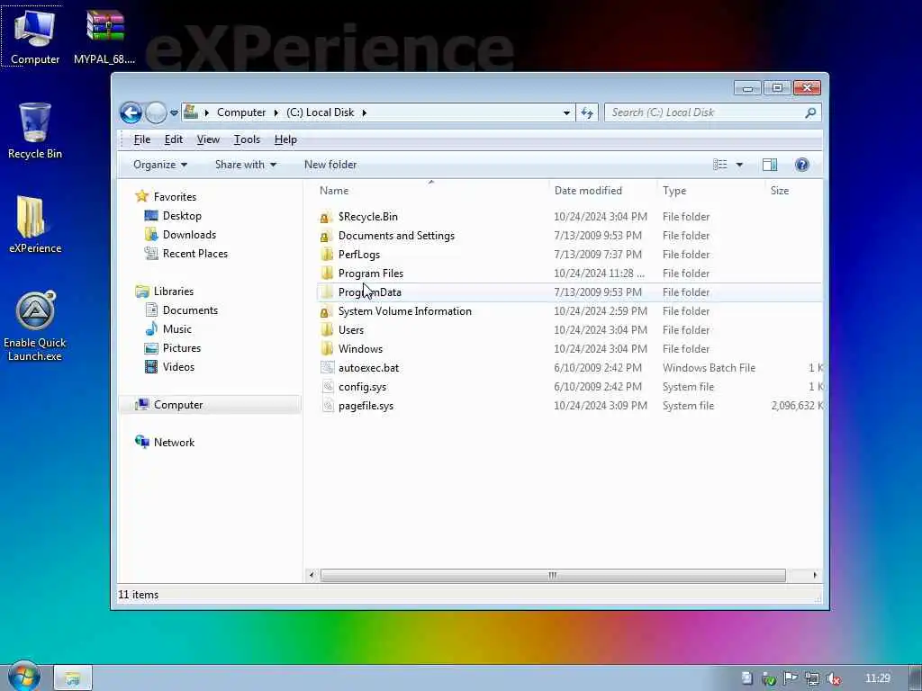Select the Windows folder icon
Screen dimensions: 922x691
pos(326,349)
